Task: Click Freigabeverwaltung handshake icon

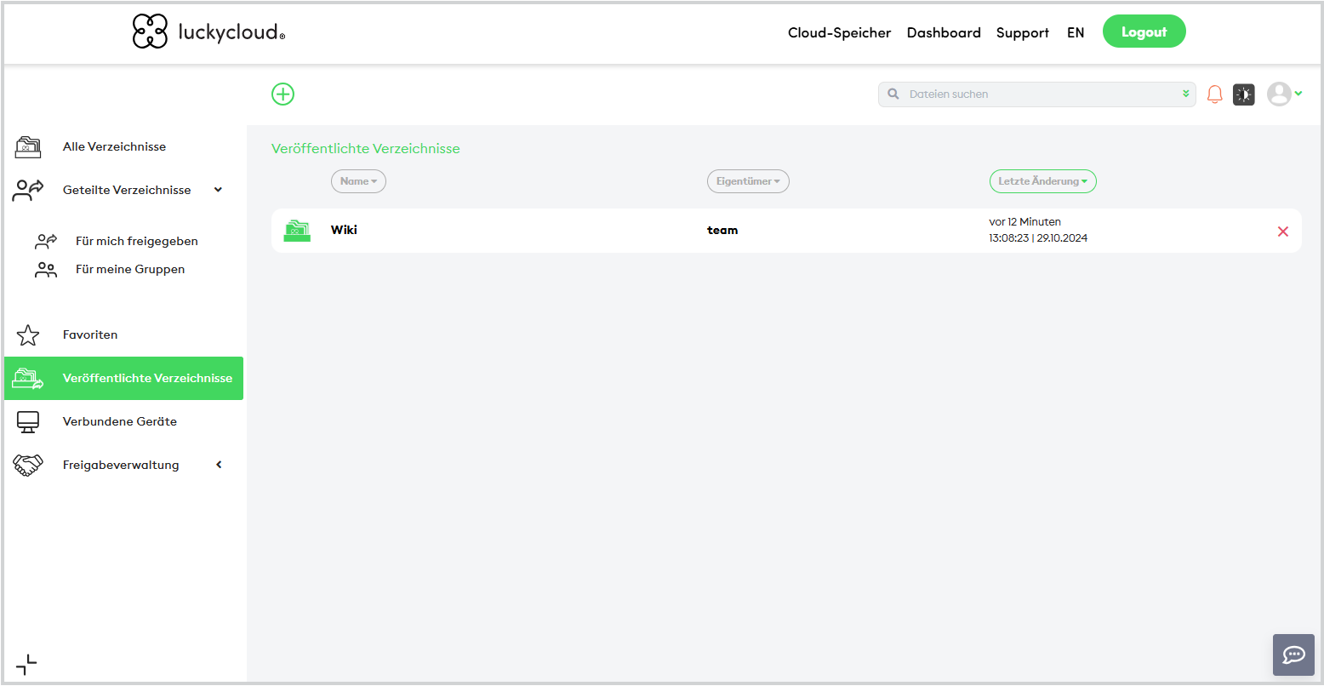Action: coord(28,466)
